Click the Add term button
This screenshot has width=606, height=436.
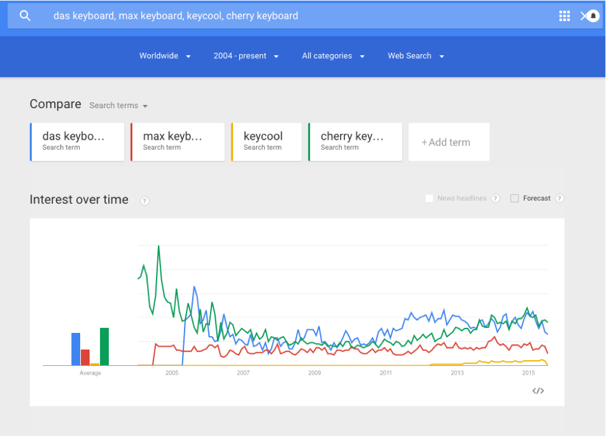[449, 142]
